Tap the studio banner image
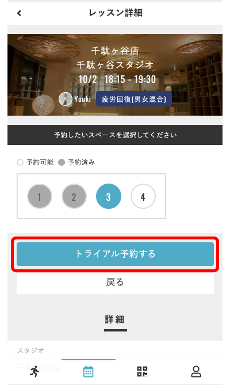Viewport: 230px width, 385px height. coord(115,75)
